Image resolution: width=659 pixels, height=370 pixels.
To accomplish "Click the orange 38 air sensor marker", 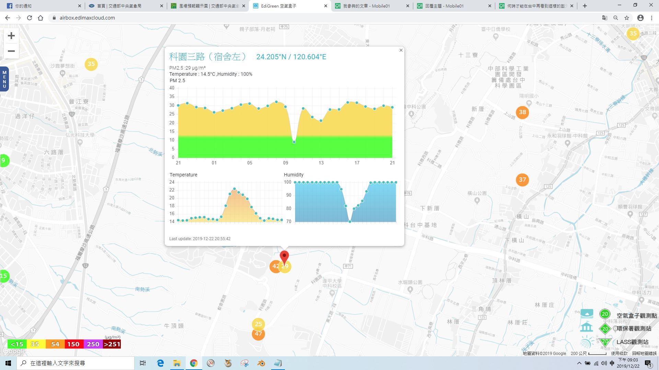I will tap(522, 112).
